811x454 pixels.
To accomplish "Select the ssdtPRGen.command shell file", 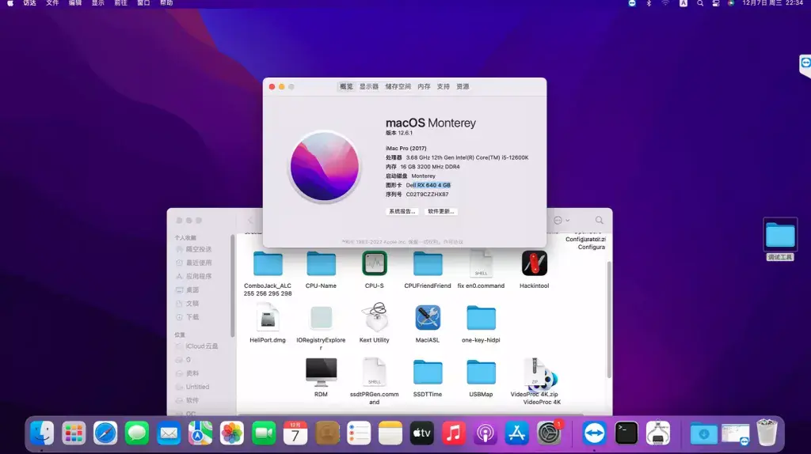I will (x=375, y=372).
